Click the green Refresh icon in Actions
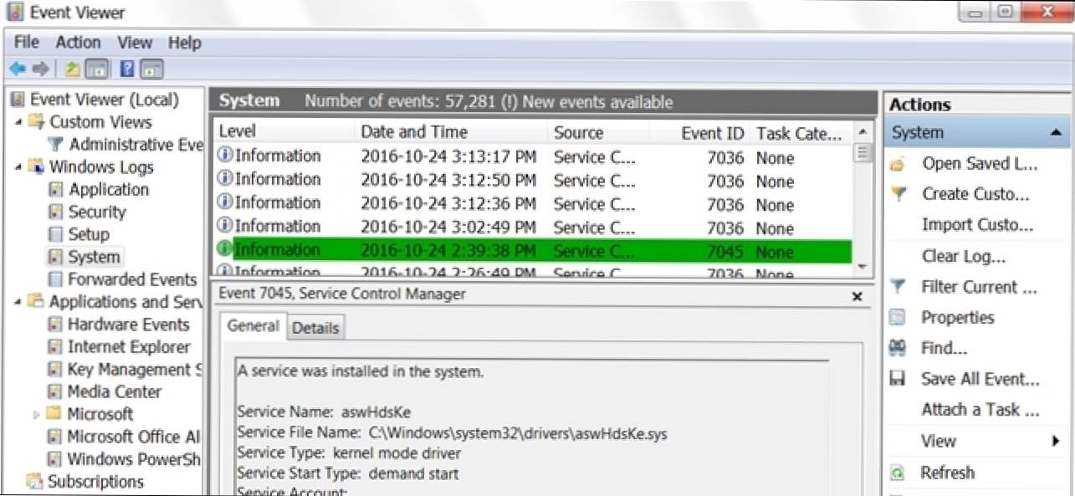Screen dimensions: 1075x496 [898, 473]
